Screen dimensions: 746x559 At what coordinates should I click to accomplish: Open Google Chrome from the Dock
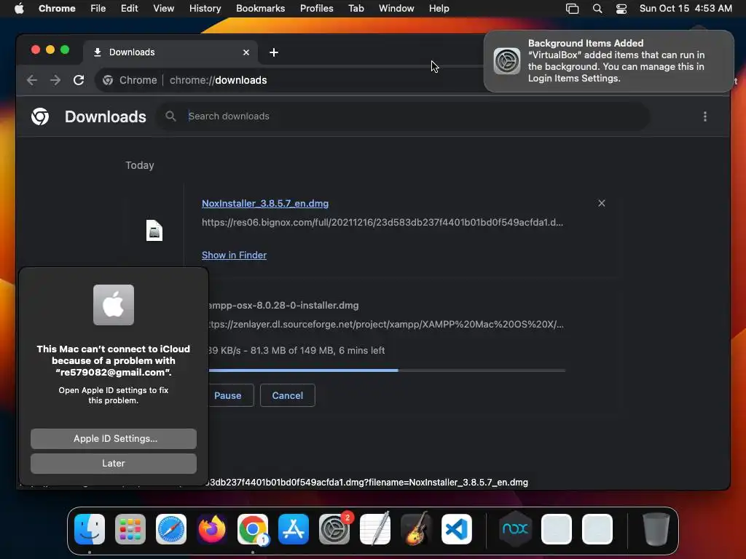[253, 529]
